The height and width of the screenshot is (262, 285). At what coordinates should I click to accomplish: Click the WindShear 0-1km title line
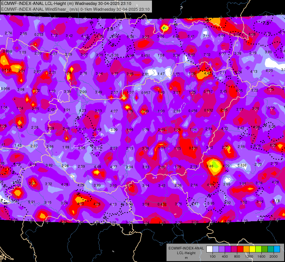75,9
